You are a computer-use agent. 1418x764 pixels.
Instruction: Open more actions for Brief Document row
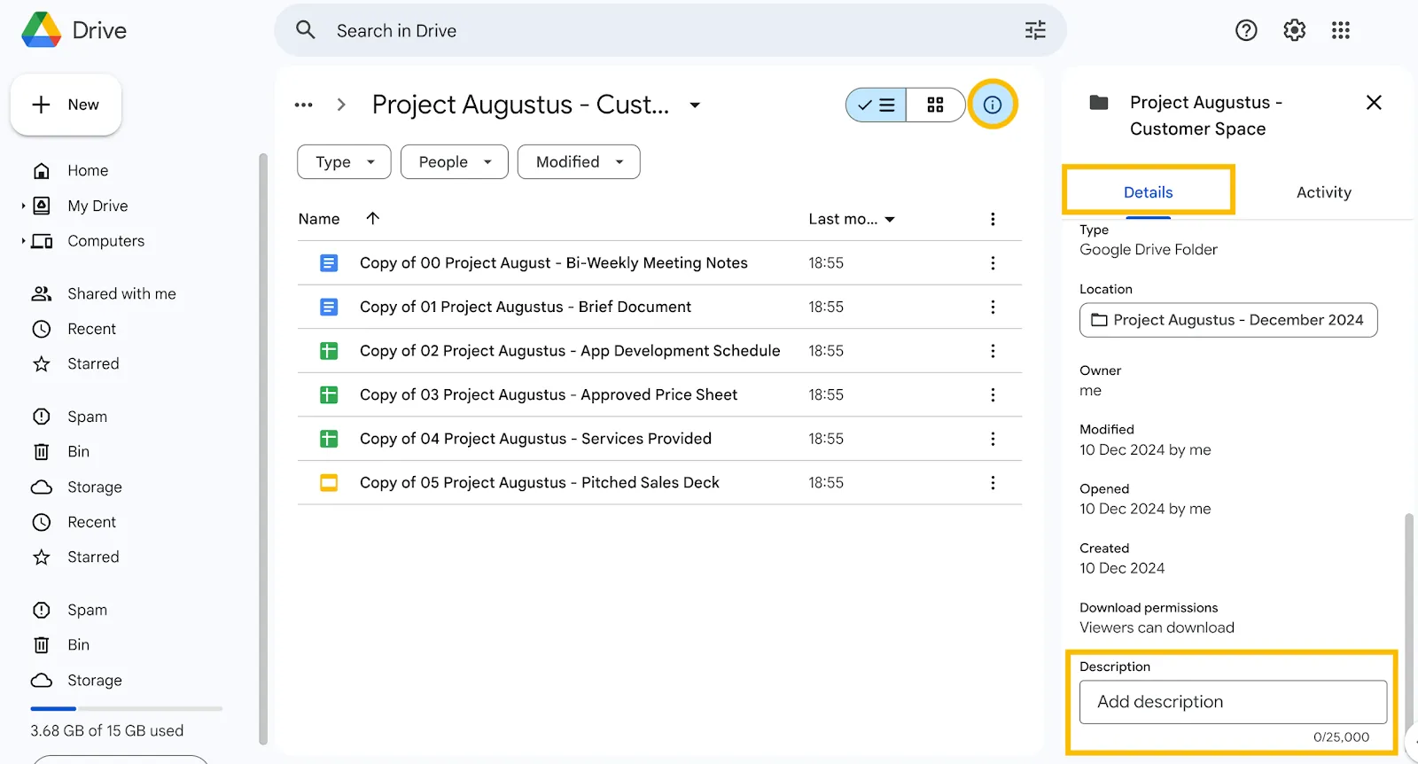coord(993,307)
